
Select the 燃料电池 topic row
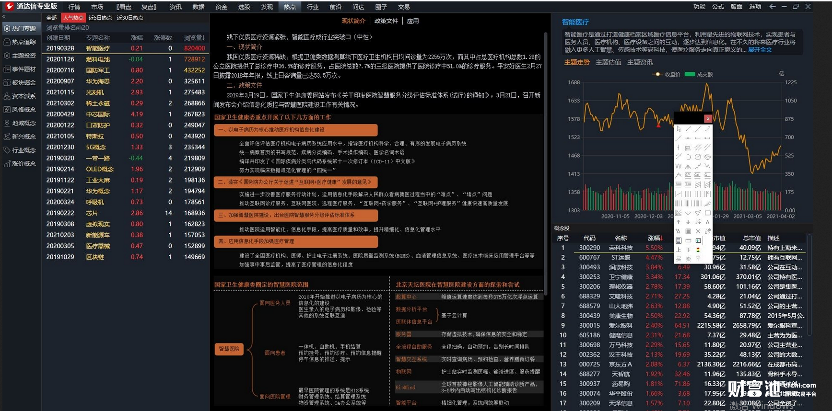[126, 59]
